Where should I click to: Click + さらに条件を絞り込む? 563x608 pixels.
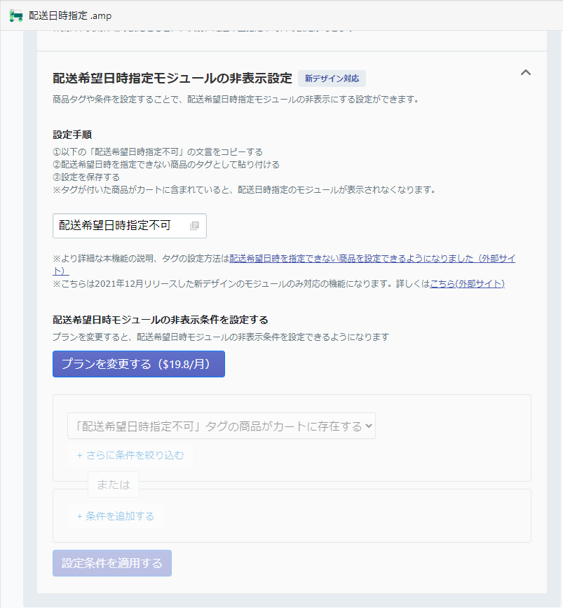(x=130, y=455)
